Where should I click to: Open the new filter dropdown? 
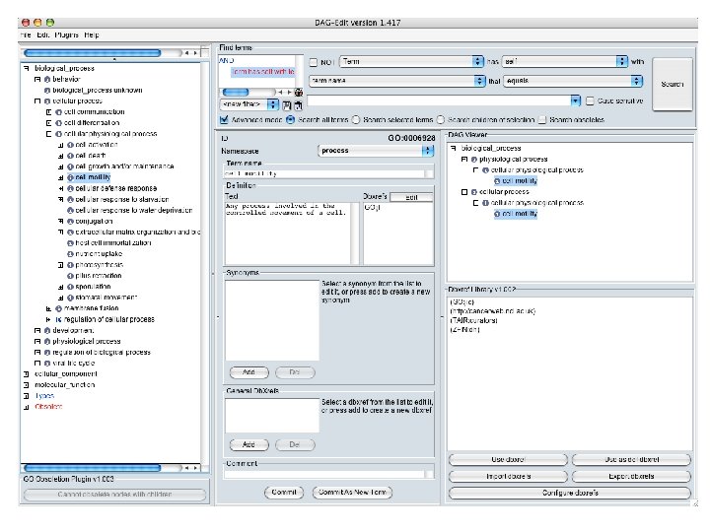coord(249,104)
